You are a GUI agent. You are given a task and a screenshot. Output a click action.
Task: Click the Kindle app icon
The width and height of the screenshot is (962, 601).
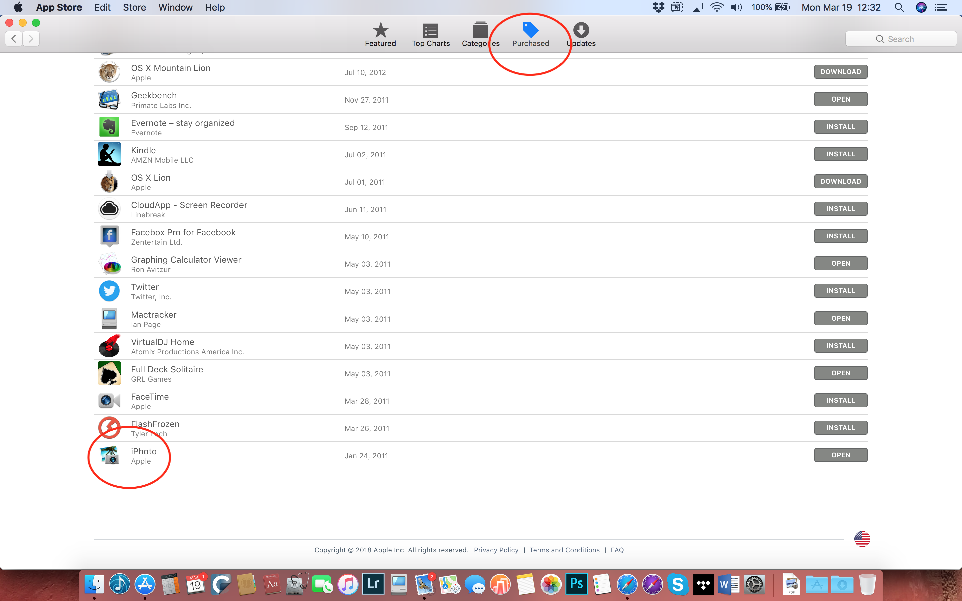coord(109,154)
